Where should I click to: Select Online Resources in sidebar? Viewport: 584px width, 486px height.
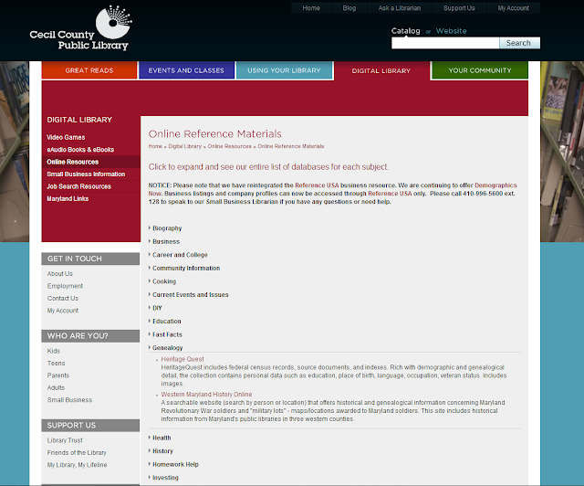pyautogui.click(x=73, y=162)
